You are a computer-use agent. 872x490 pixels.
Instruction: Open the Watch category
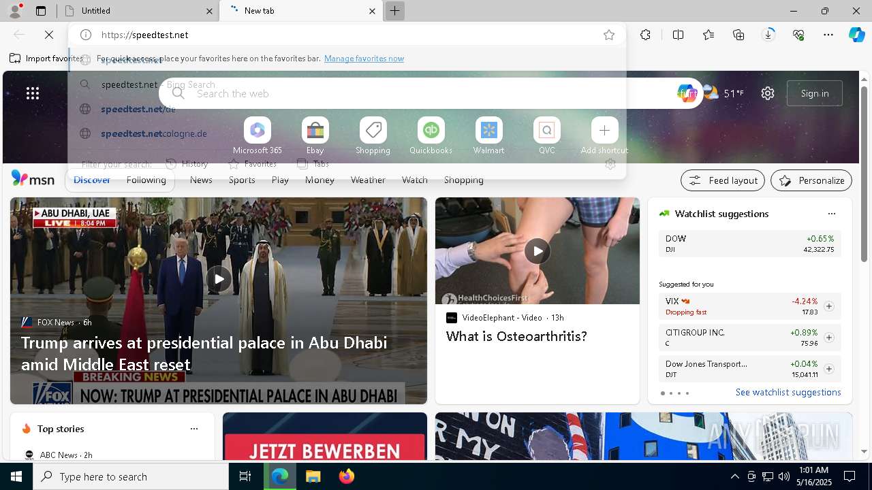click(x=415, y=180)
